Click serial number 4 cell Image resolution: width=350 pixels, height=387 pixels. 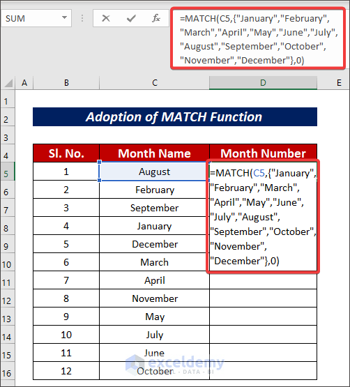(x=66, y=226)
